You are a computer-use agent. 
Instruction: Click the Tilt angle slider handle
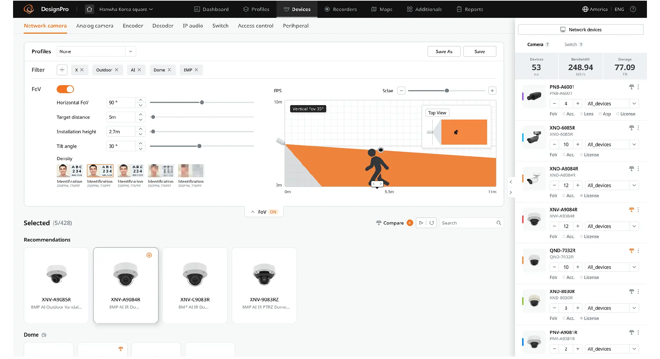[x=199, y=146]
